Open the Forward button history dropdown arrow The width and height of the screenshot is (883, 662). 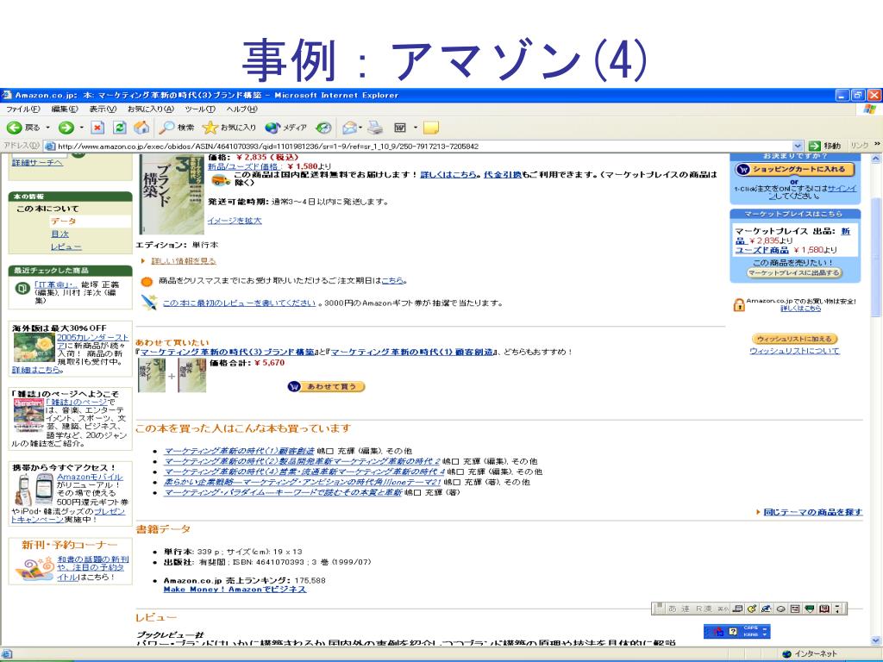[x=82, y=128]
